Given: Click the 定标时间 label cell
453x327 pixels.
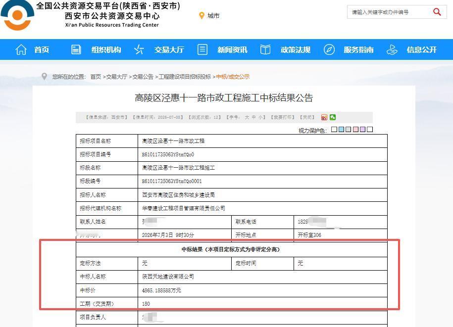Looking at the screenshot, I should (x=262, y=263).
